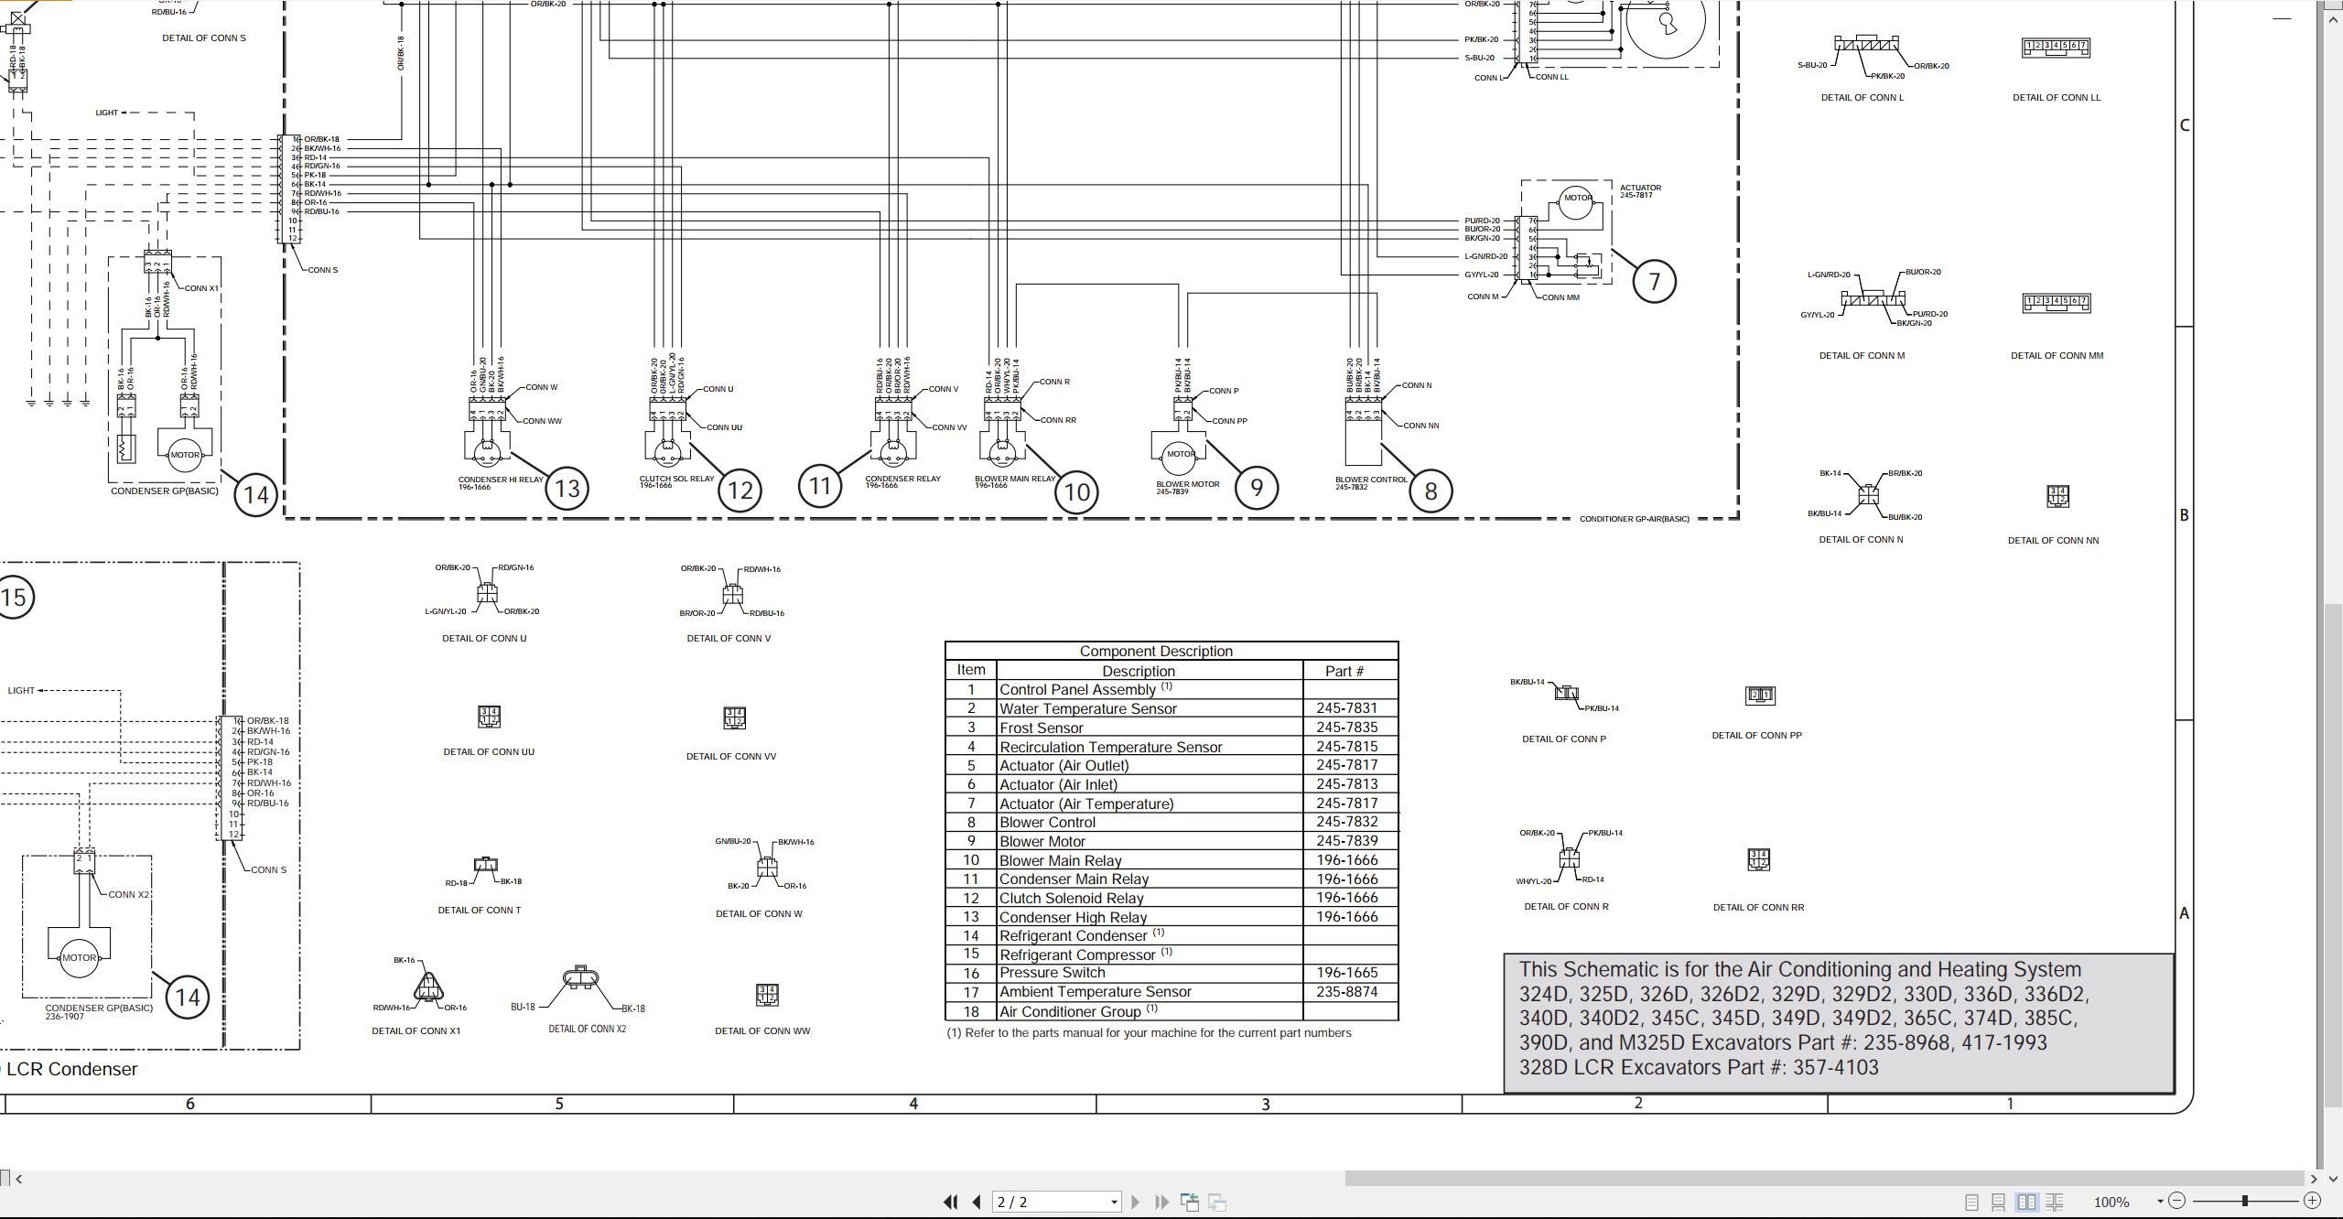Viewport: 2343px width, 1219px height.
Task: Click the horizontal scrollbar left arrow
Action: tap(19, 1179)
